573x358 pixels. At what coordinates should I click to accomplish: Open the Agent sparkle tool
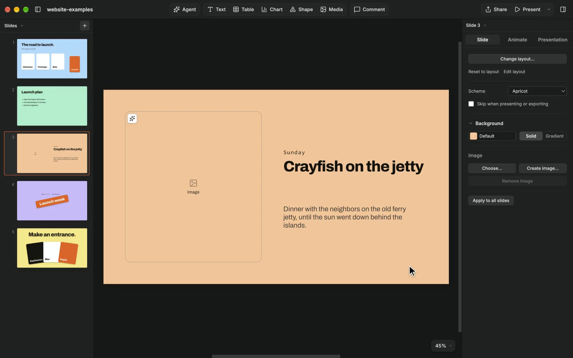pyautogui.click(x=185, y=9)
